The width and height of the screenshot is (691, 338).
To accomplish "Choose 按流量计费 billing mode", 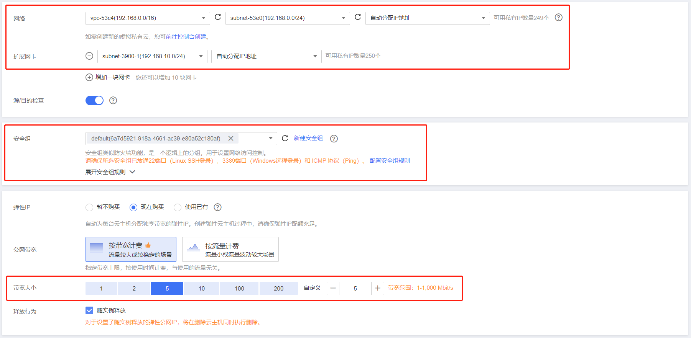I will (x=230, y=250).
